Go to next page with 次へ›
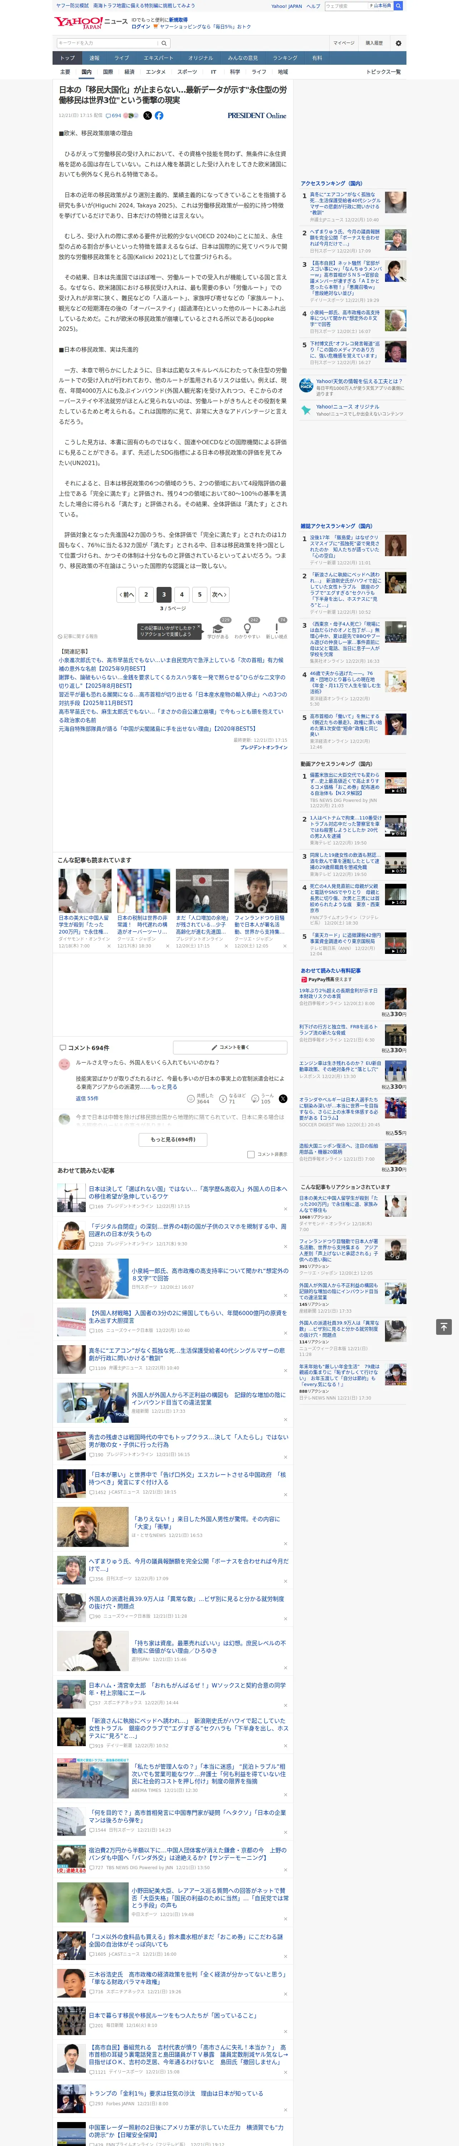The width and height of the screenshot is (459, 2146). coord(218,595)
